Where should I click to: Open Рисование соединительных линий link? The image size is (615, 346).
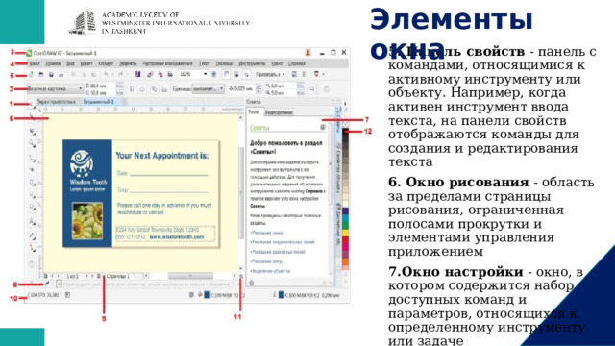(283, 242)
